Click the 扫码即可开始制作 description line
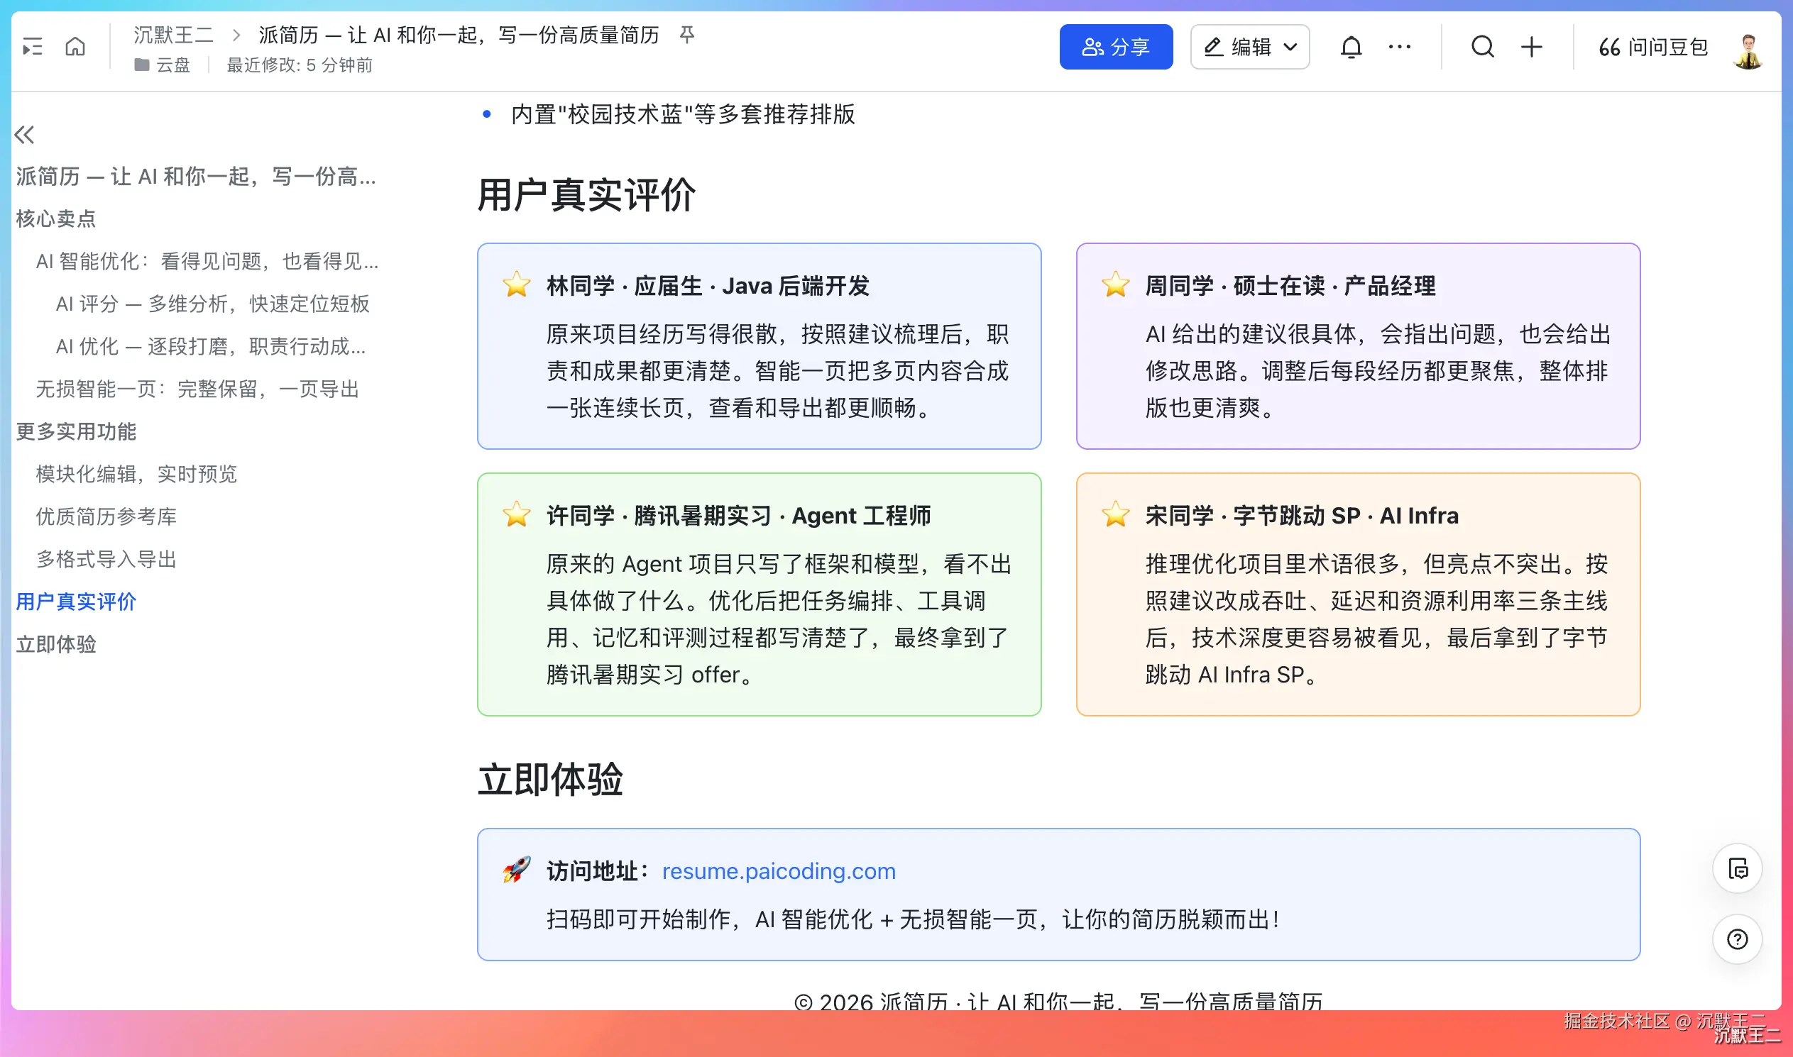1793x1057 pixels. tap(913, 919)
